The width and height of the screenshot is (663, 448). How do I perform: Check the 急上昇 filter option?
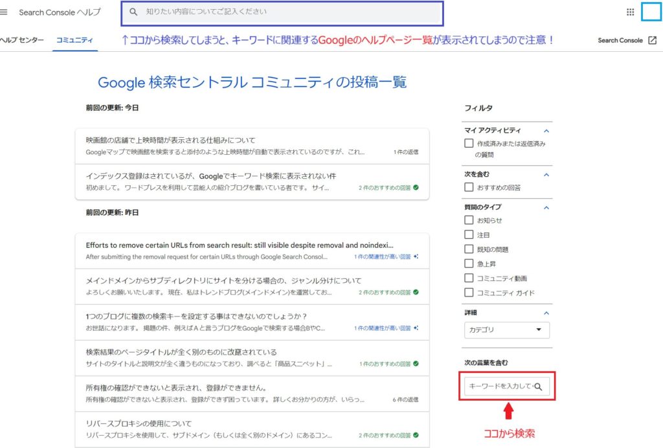[x=469, y=263]
